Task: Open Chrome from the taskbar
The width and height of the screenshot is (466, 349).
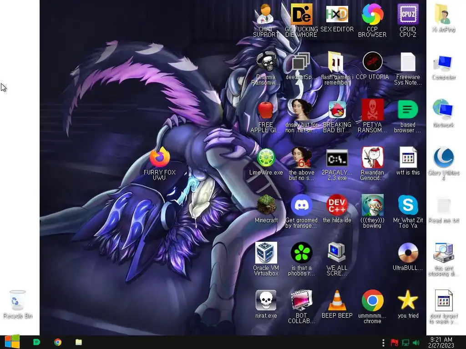Action: point(58,342)
